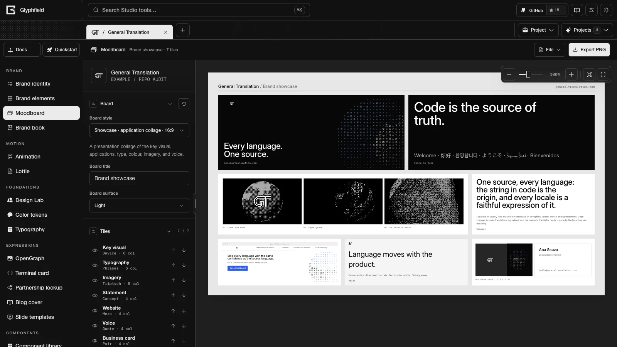Move the Website tile up
This screenshot has height=347, width=617.
pyautogui.click(x=173, y=311)
